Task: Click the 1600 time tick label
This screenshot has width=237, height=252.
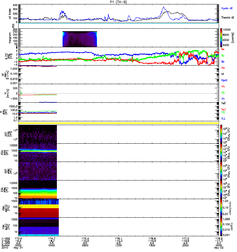Action: tap(152, 245)
